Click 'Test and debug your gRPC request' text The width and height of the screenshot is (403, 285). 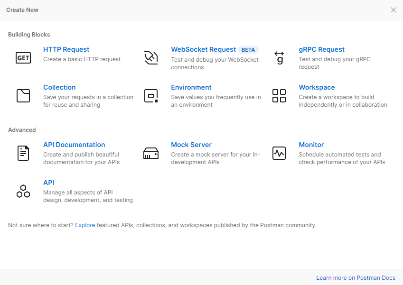coord(335,63)
